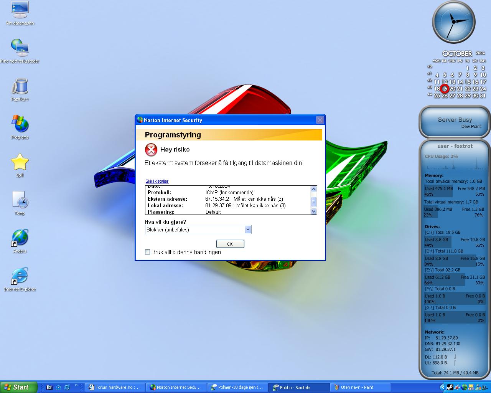
Task: Click the circled date 19 in calendar
Action: (x=445, y=89)
